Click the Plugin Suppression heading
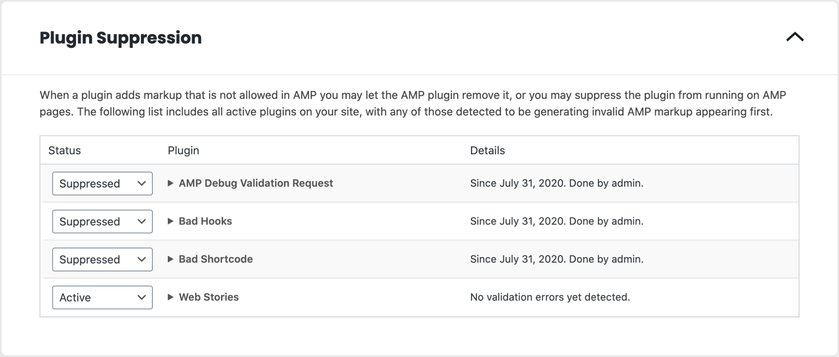This screenshot has height=357, width=839. pyautogui.click(x=120, y=38)
